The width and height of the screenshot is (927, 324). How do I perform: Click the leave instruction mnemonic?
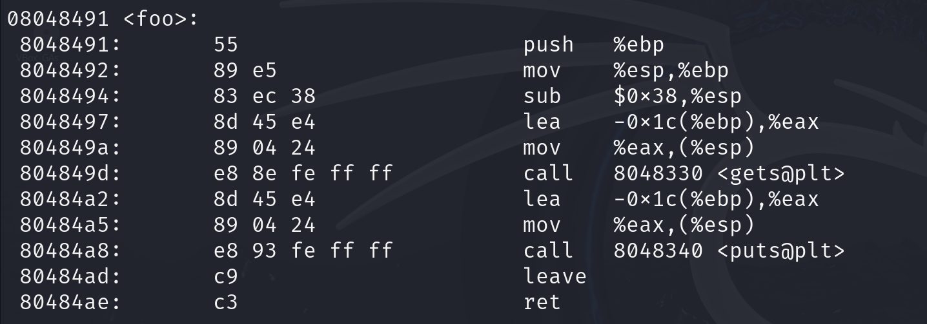(555, 276)
